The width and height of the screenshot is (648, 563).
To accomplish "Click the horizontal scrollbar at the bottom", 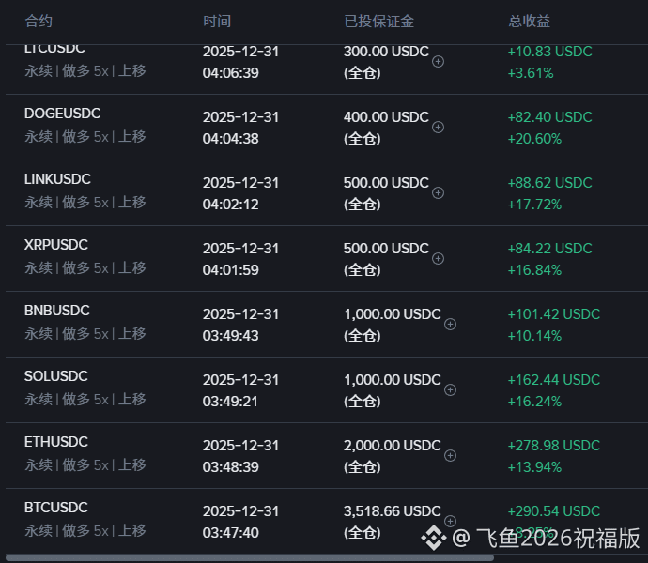I will pos(249,557).
